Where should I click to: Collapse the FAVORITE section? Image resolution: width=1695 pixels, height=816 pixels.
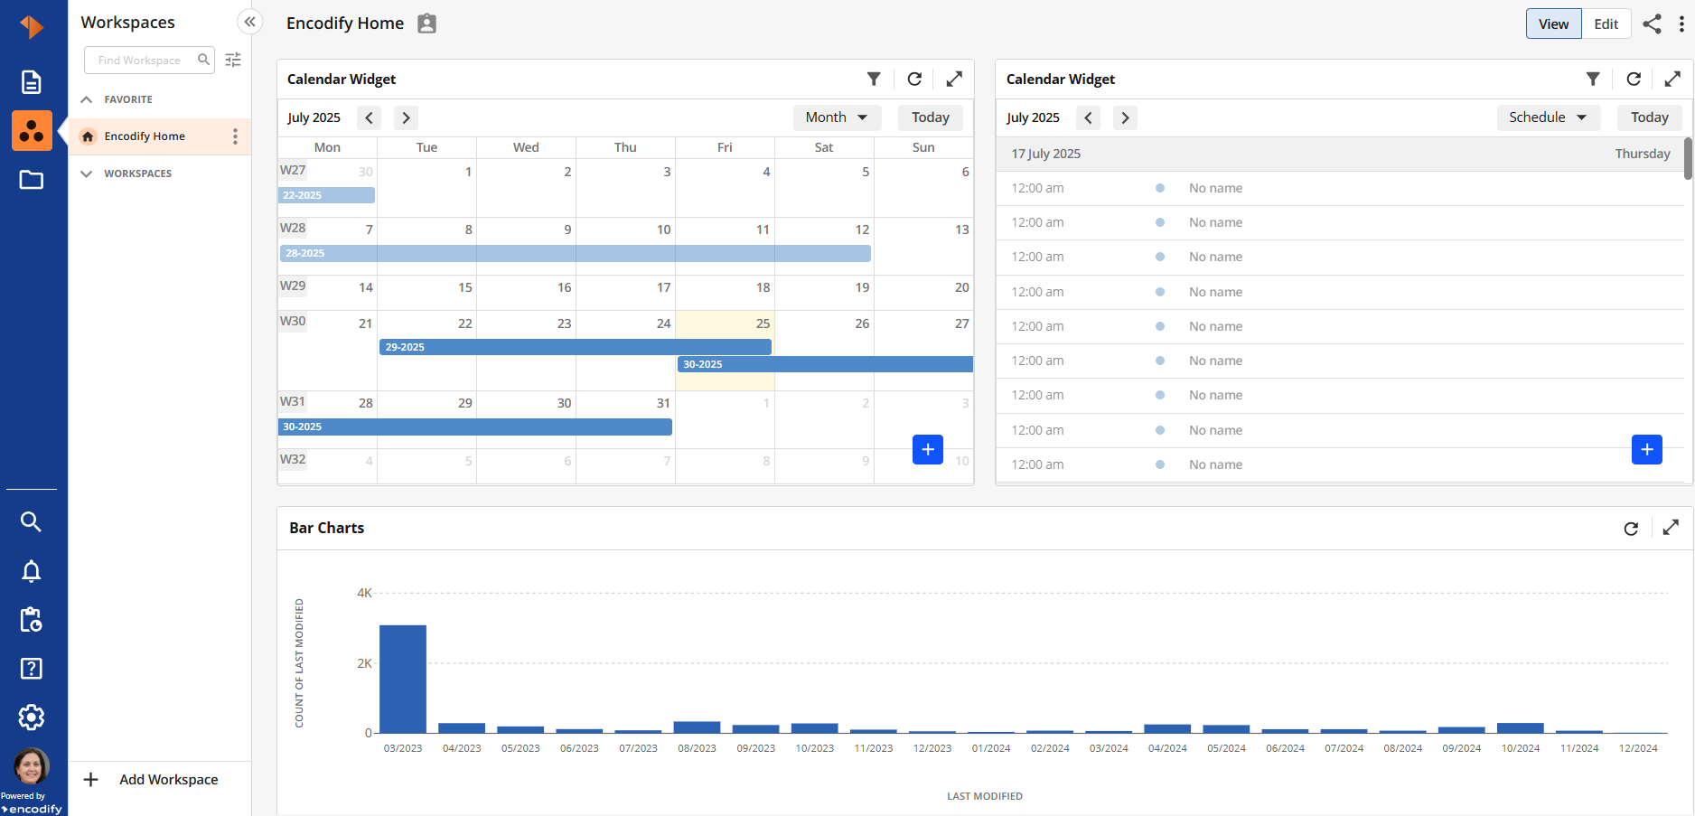(x=87, y=99)
